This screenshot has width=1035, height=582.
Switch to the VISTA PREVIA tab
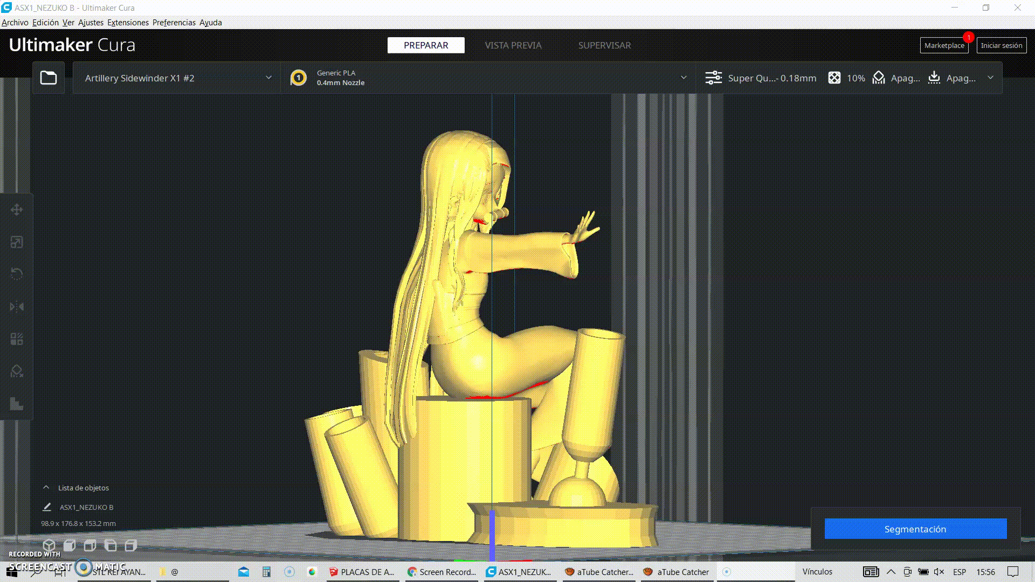tap(513, 45)
